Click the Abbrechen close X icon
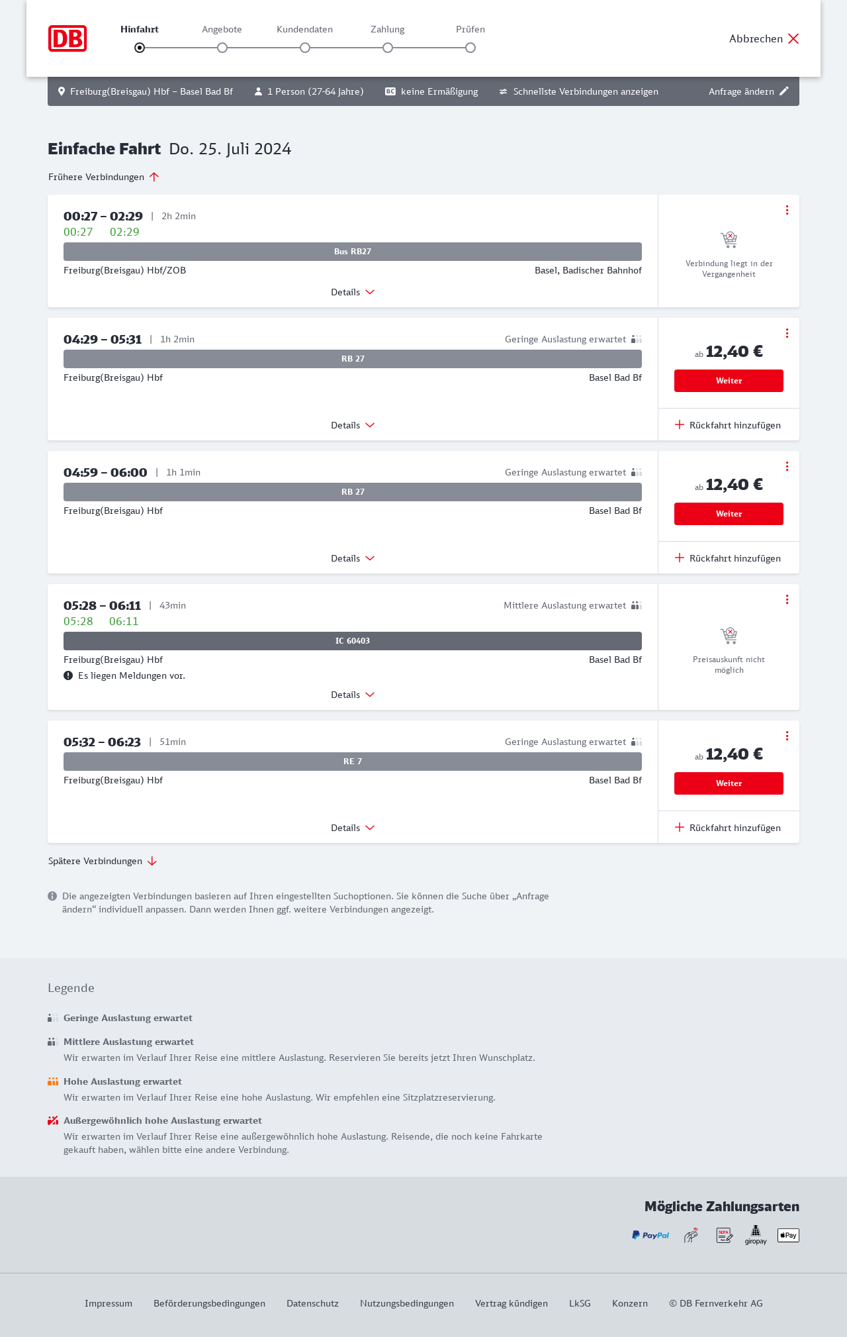Image resolution: width=847 pixels, height=1337 pixels. tap(793, 38)
